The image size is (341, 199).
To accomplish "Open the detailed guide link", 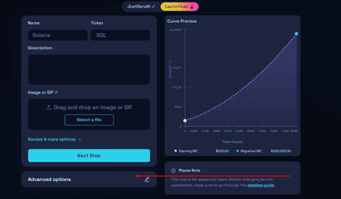I will 261,185.
